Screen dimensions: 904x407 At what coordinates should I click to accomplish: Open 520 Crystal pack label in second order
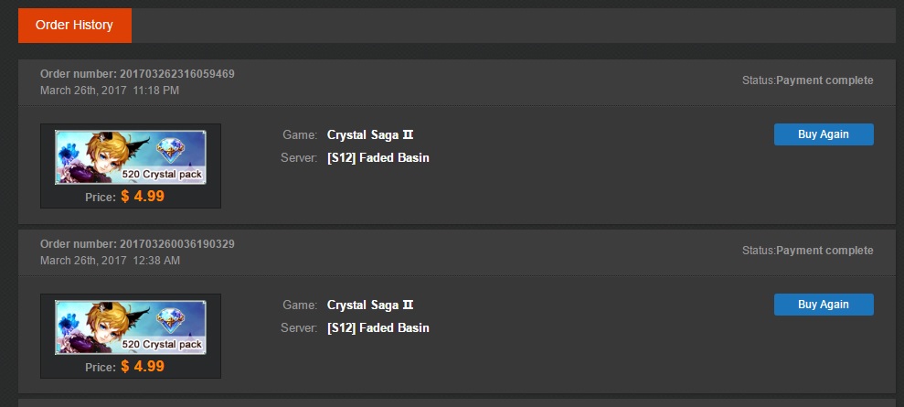[161, 344]
